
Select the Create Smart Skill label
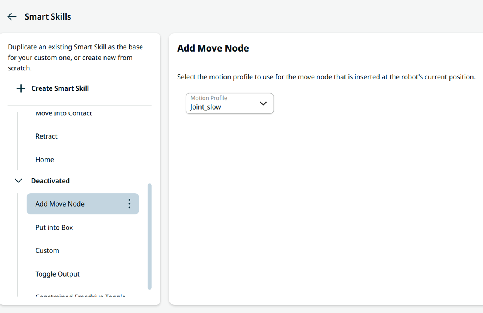pos(60,88)
